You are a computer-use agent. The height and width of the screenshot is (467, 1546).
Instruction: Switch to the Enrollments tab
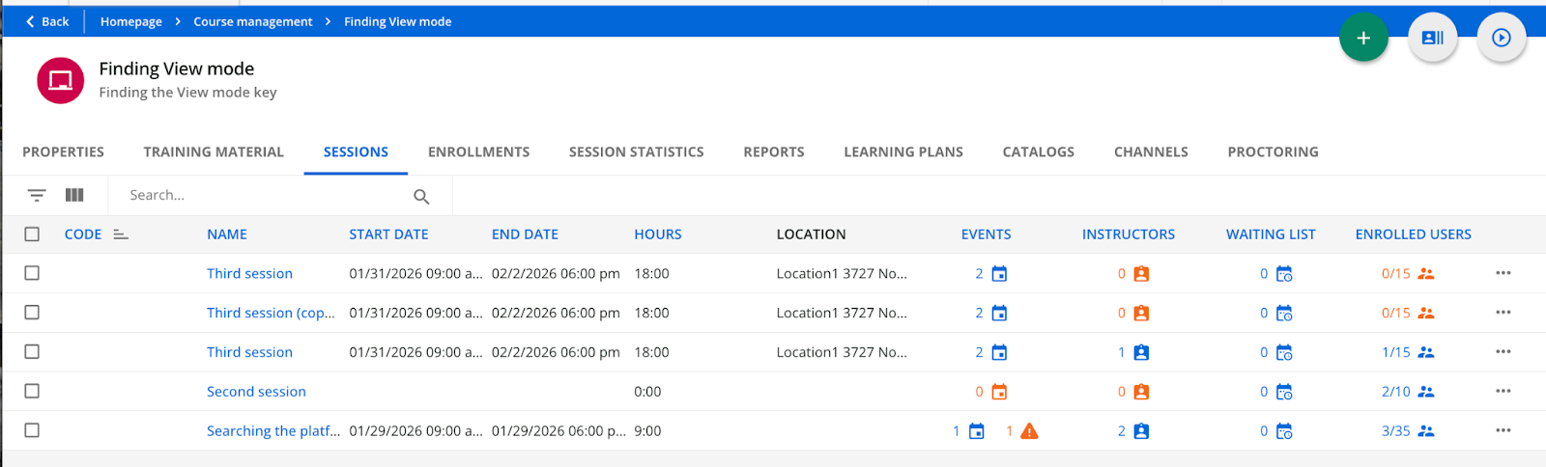point(478,151)
